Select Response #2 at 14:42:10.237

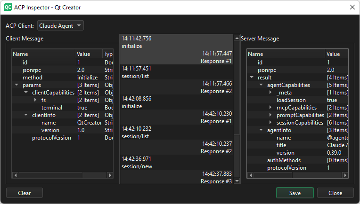coord(177,148)
